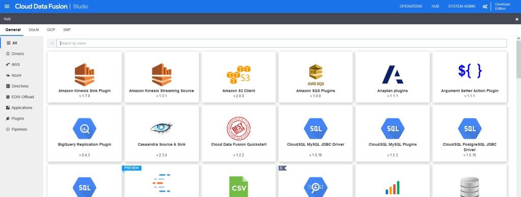Switch to the SAP tab
This screenshot has height=197, width=521.
point(67,30)
